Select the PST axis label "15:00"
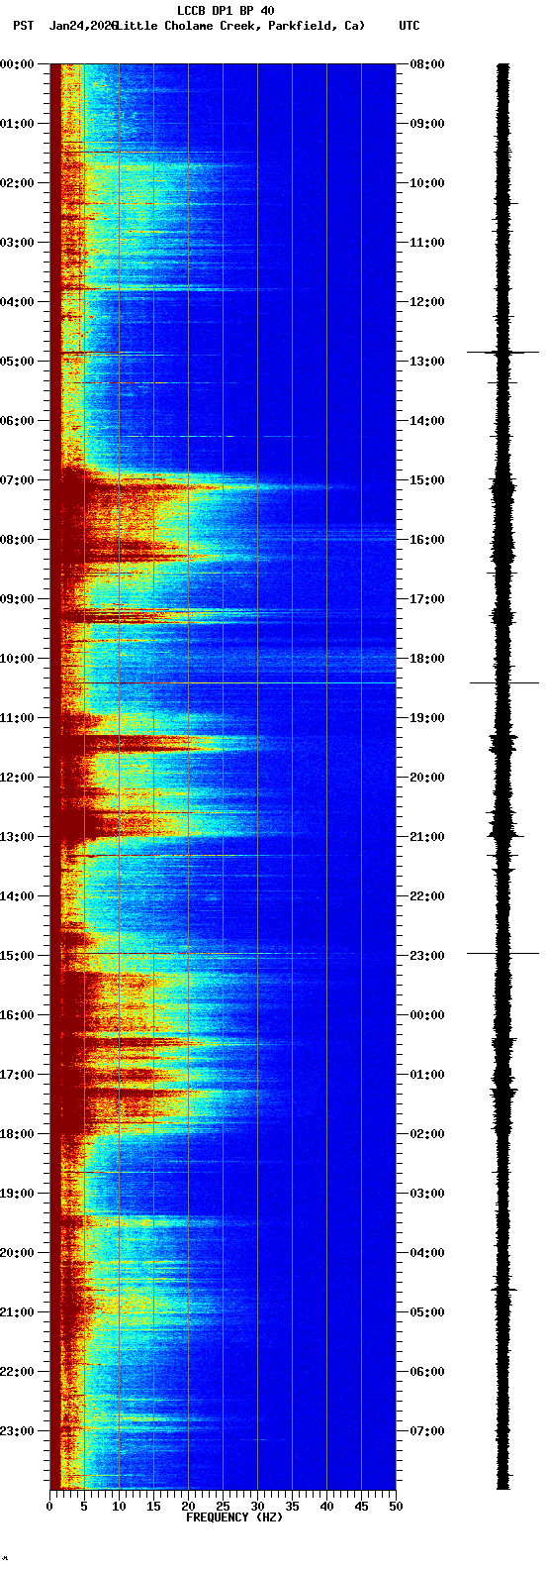This screenshot has height=1569, width=546. tap(17, 956)
